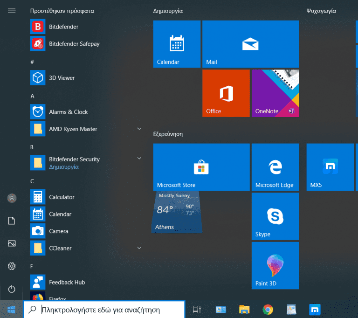358x318 pixels.
Task: Open Bitdefender Security folder entry
Action: [86, 163]
